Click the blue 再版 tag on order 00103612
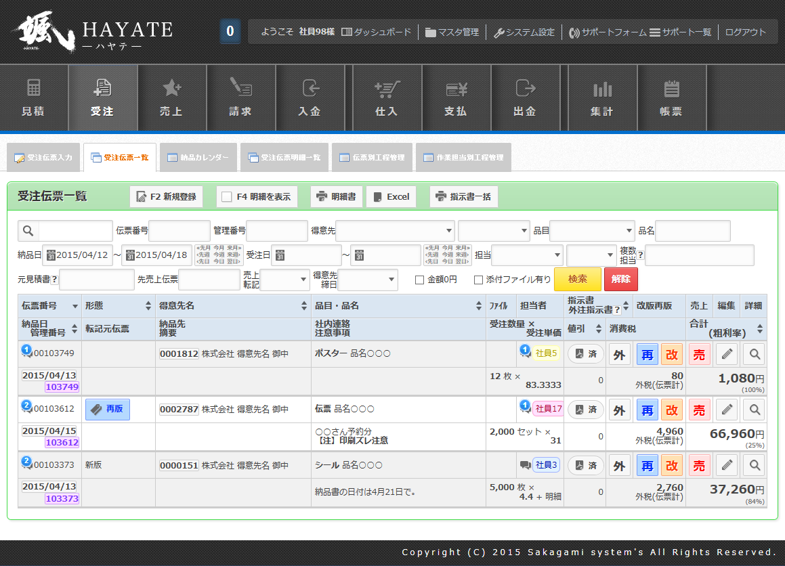The image size is (785, 566). click(107, 410)
